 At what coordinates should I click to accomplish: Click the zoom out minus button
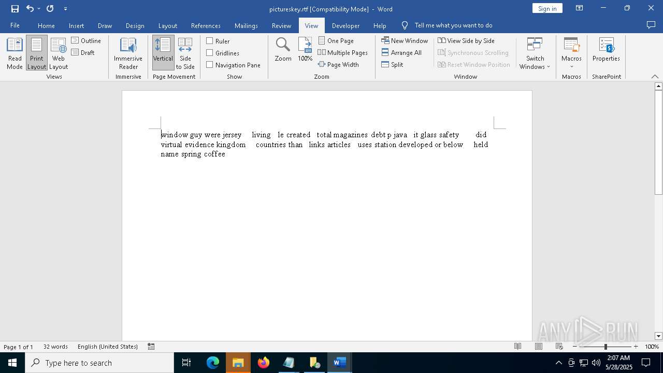575,347
